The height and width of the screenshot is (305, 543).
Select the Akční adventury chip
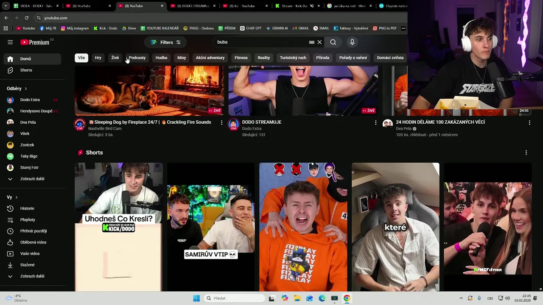[210, 58]
